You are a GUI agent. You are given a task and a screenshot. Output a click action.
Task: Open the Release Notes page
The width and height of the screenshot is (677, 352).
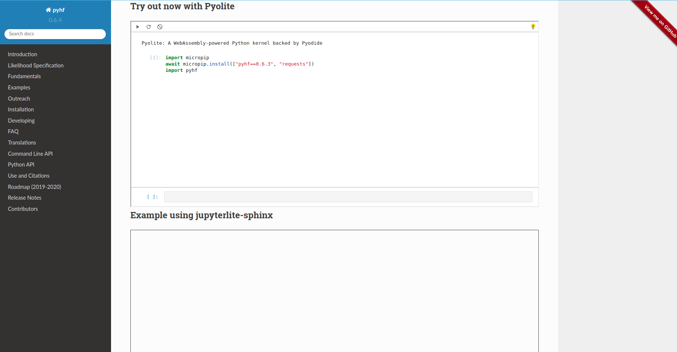(24, 197)
